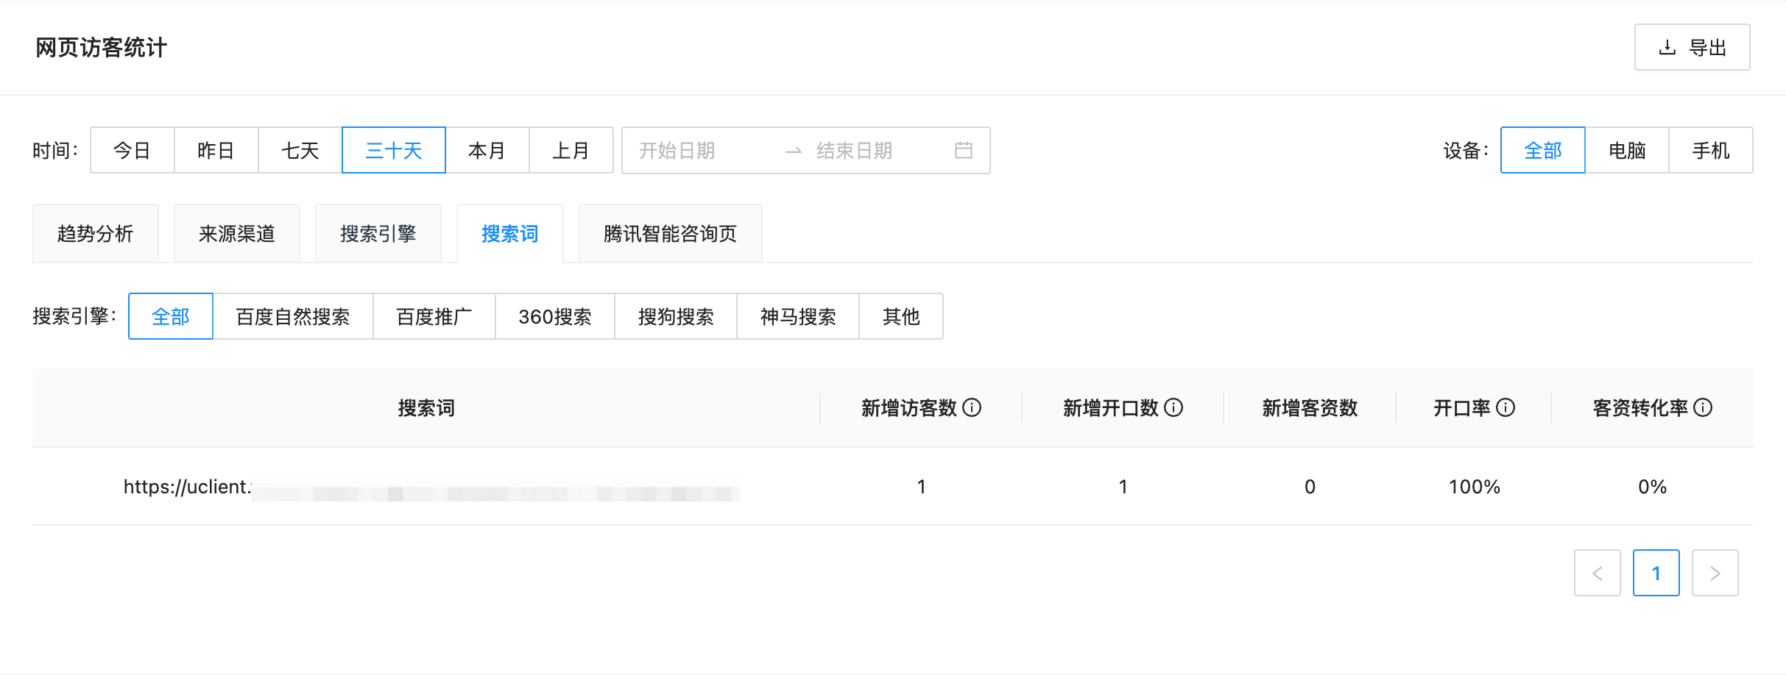
Task: Click page number 1 in pagination
Action: (x=1656, y=573)
